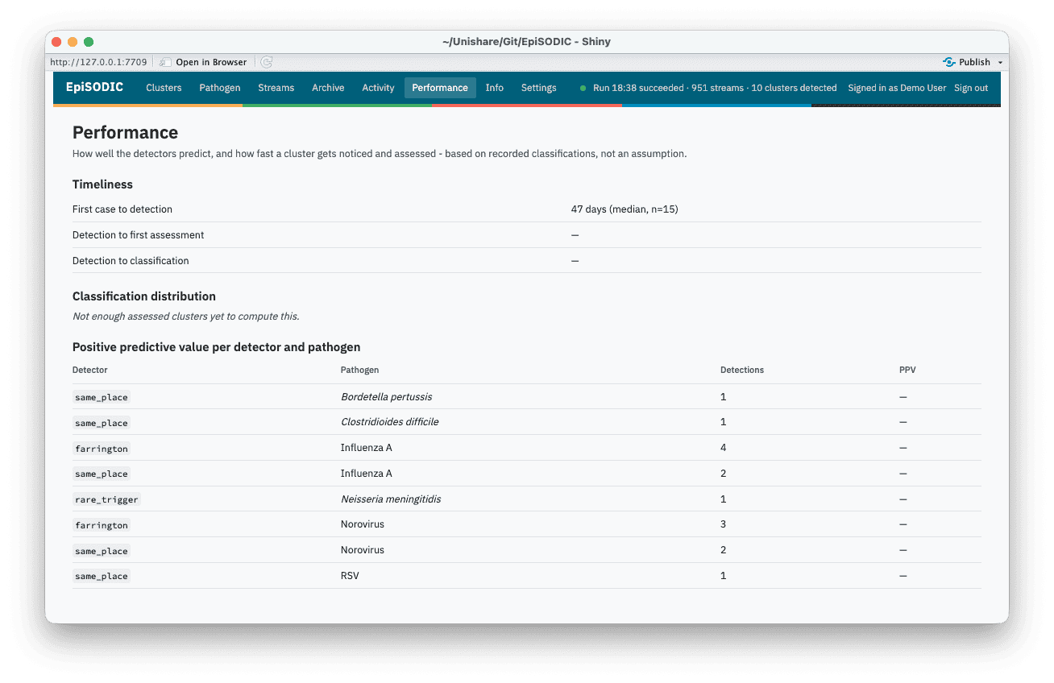Click the reload icon beside Open in Browser

[x=267, y=62]
